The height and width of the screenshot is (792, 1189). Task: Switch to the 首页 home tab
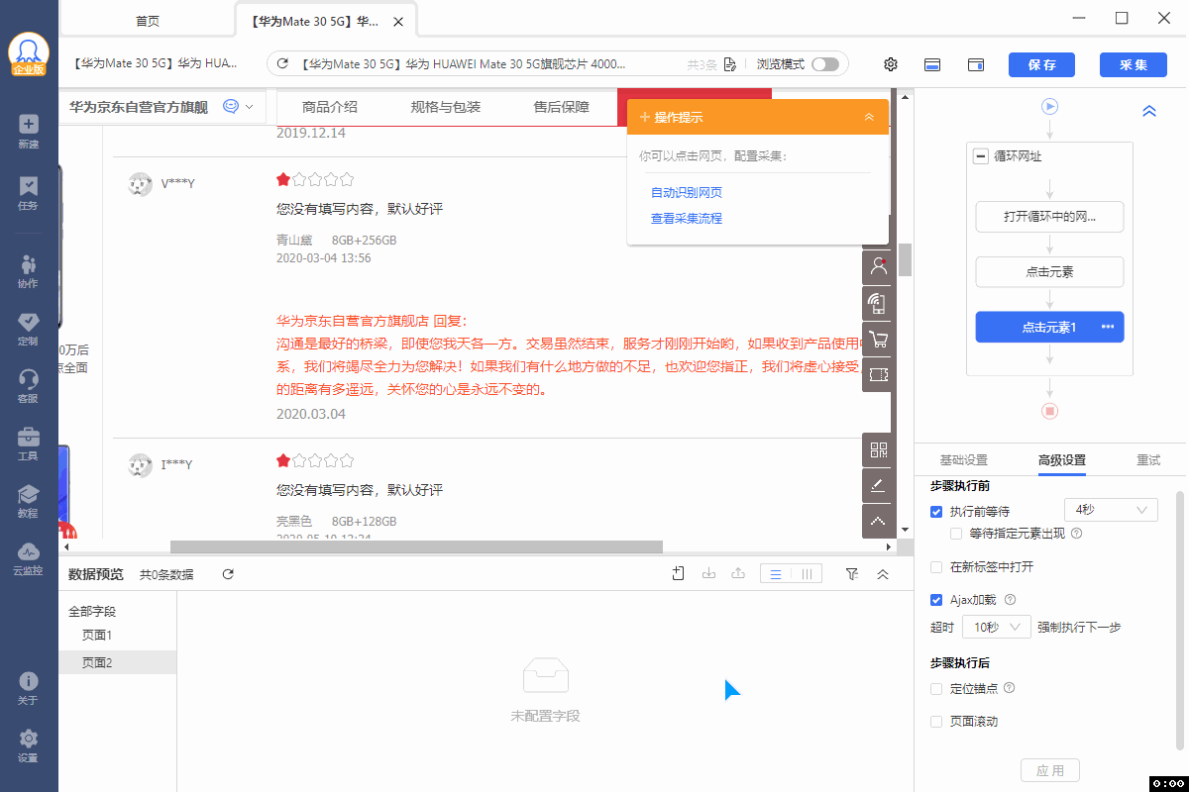point(148,21)
